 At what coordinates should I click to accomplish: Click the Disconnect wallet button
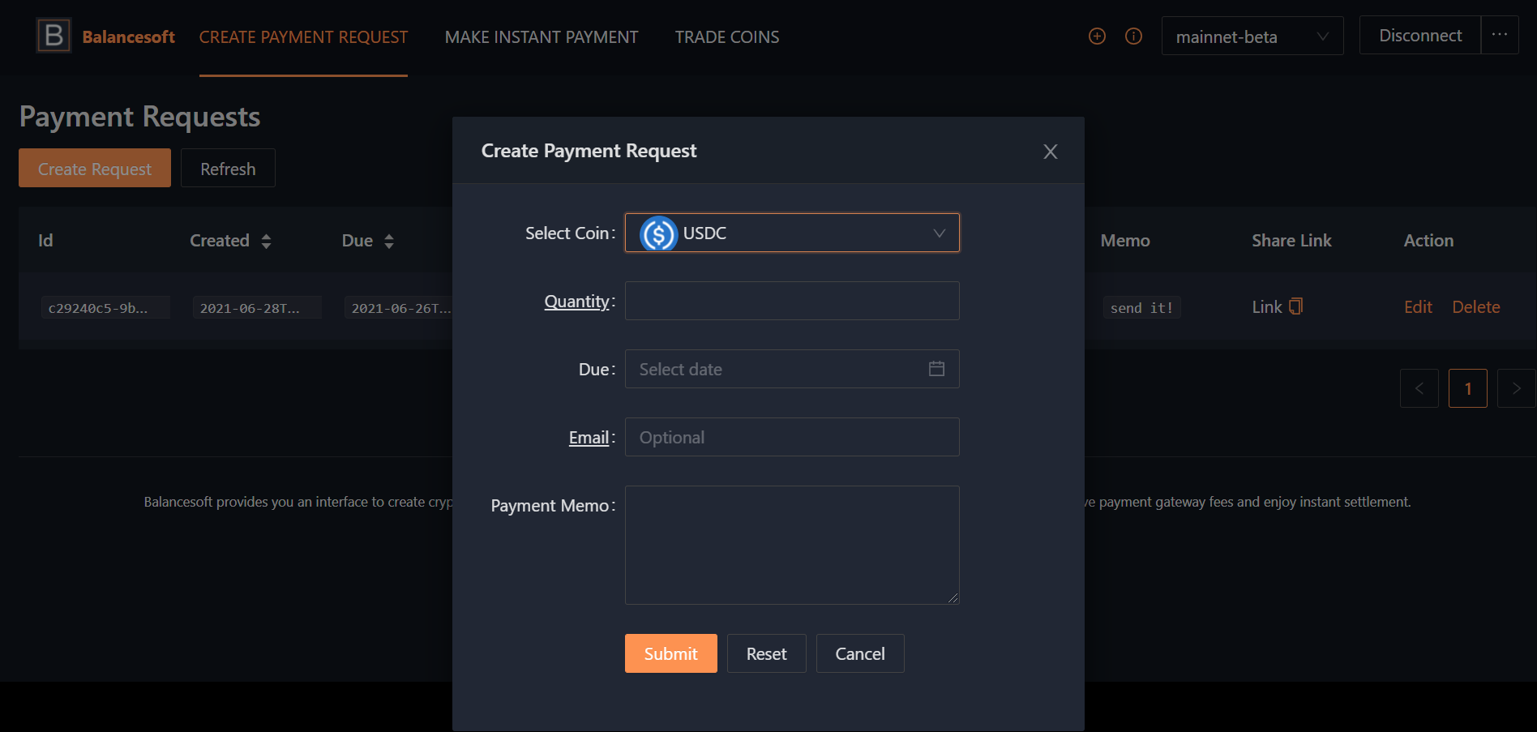(1420, 36)
